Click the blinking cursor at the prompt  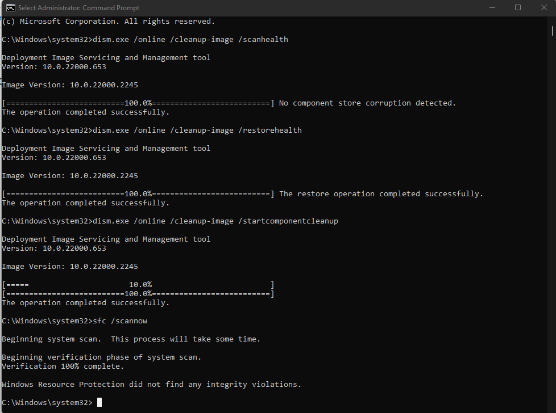coord(99,402)
